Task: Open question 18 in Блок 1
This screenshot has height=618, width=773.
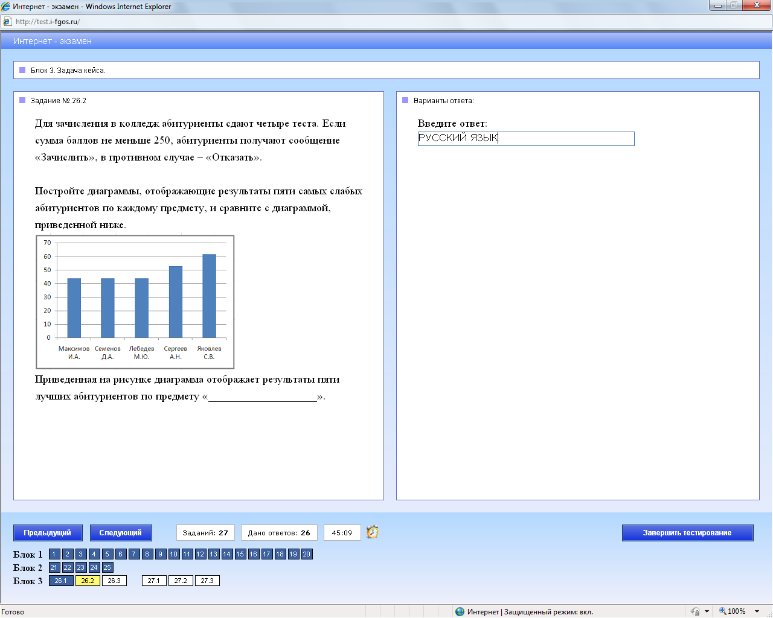Action: click(280, 554)
